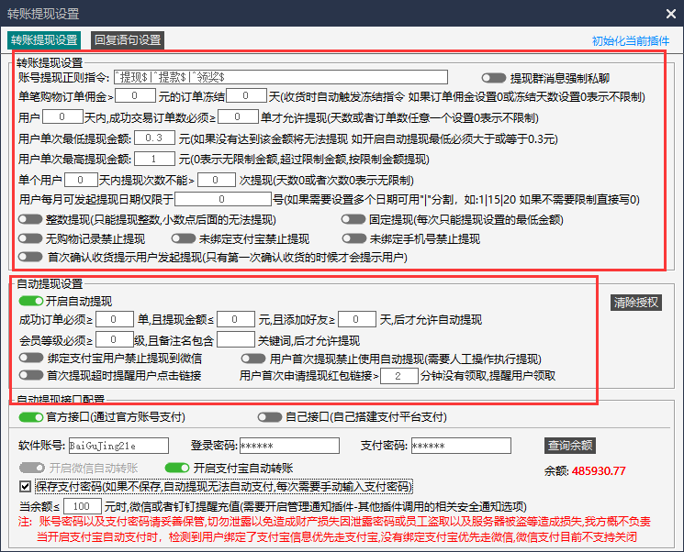
Task: Disable the 开启自动提现 toggle
Action: point(30,301)
